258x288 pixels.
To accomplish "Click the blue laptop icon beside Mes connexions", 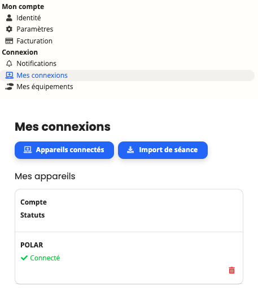I will pyautogui.click(x=9, y=76).
